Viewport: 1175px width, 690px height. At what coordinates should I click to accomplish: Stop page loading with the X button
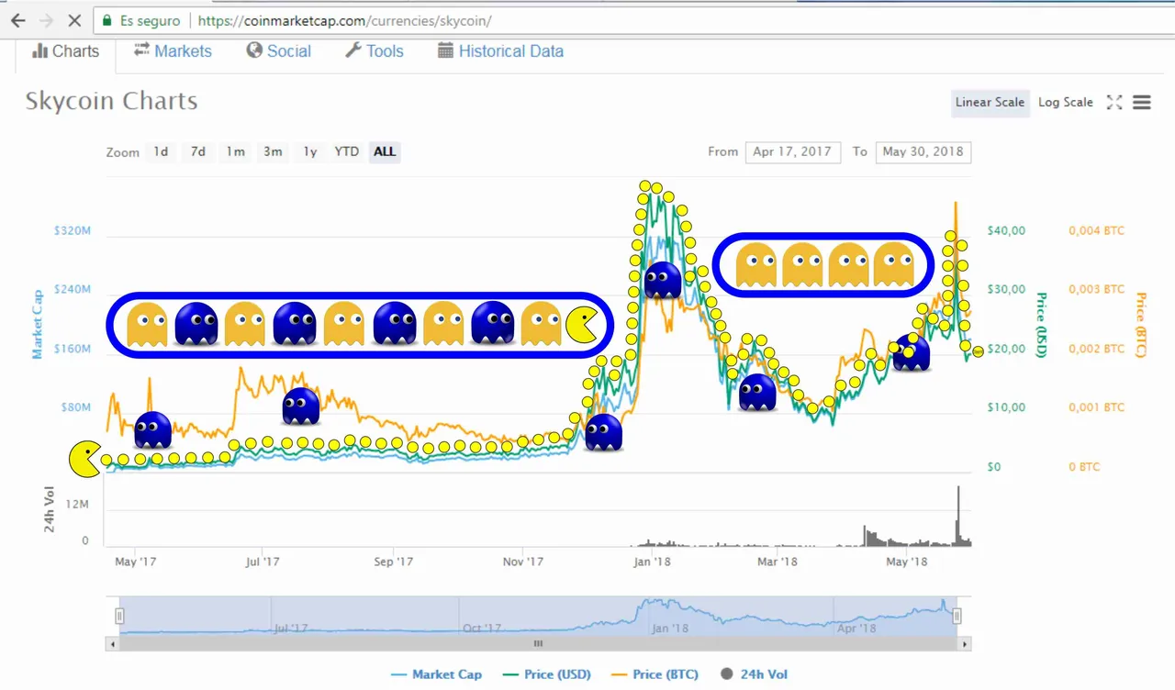pos(75,19)
